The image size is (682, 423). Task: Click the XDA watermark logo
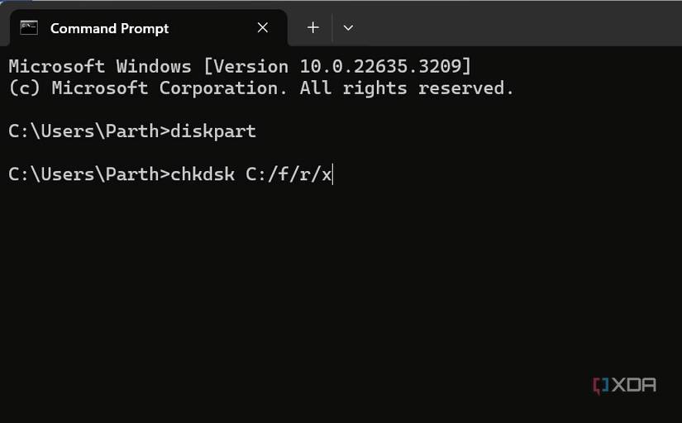click(x=624, y=385)
